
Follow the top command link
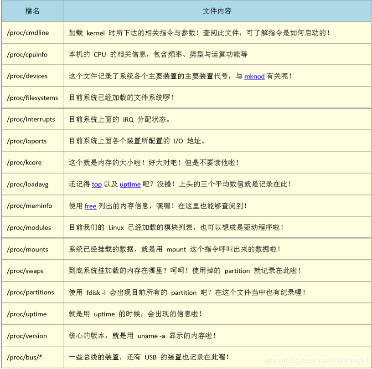(x=97, y=184)
